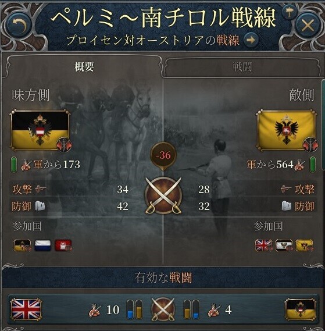Switch to the 戦闘 tab

tap(242, 67)
